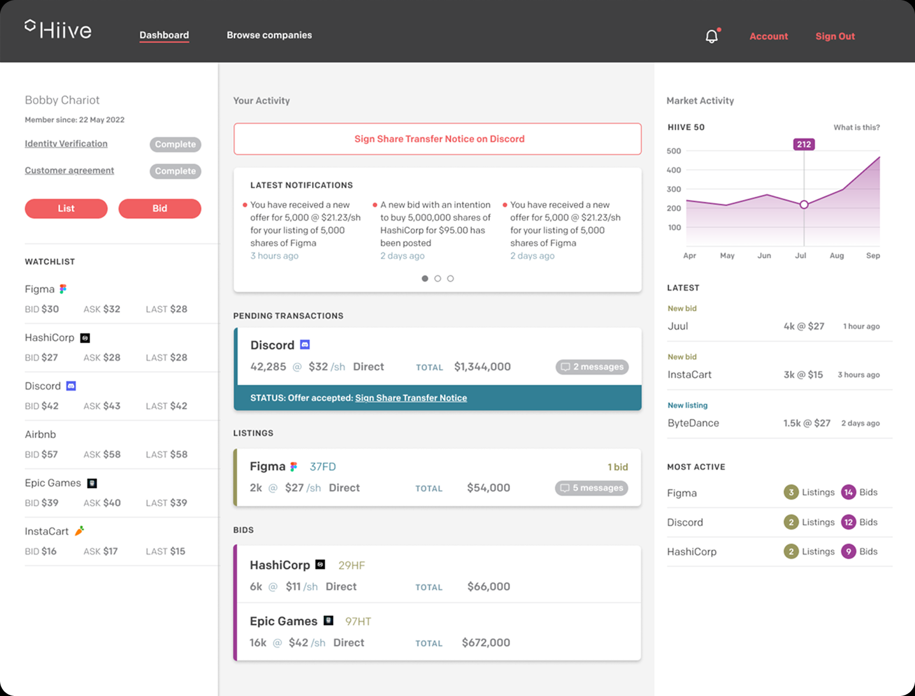Image resolution: width=915 pixels, height=696 pixels.
Task: Click HashiCorp bid code 29HF
Action: 352,565
